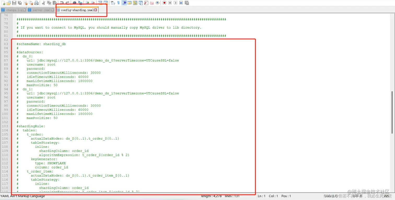Copy selection with toolbar icon
This screenshot has height=200, width=395.
click(49, 3)
